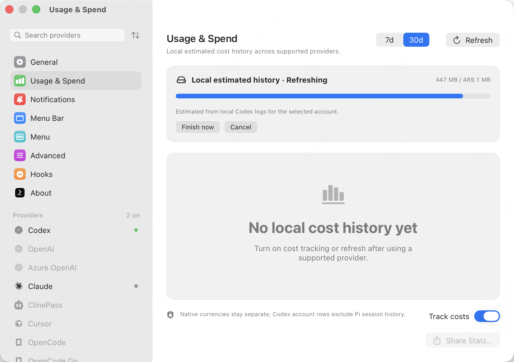Switch to the 30d range
The width and height of the screenshot is (514, 362).
(416, 40)
